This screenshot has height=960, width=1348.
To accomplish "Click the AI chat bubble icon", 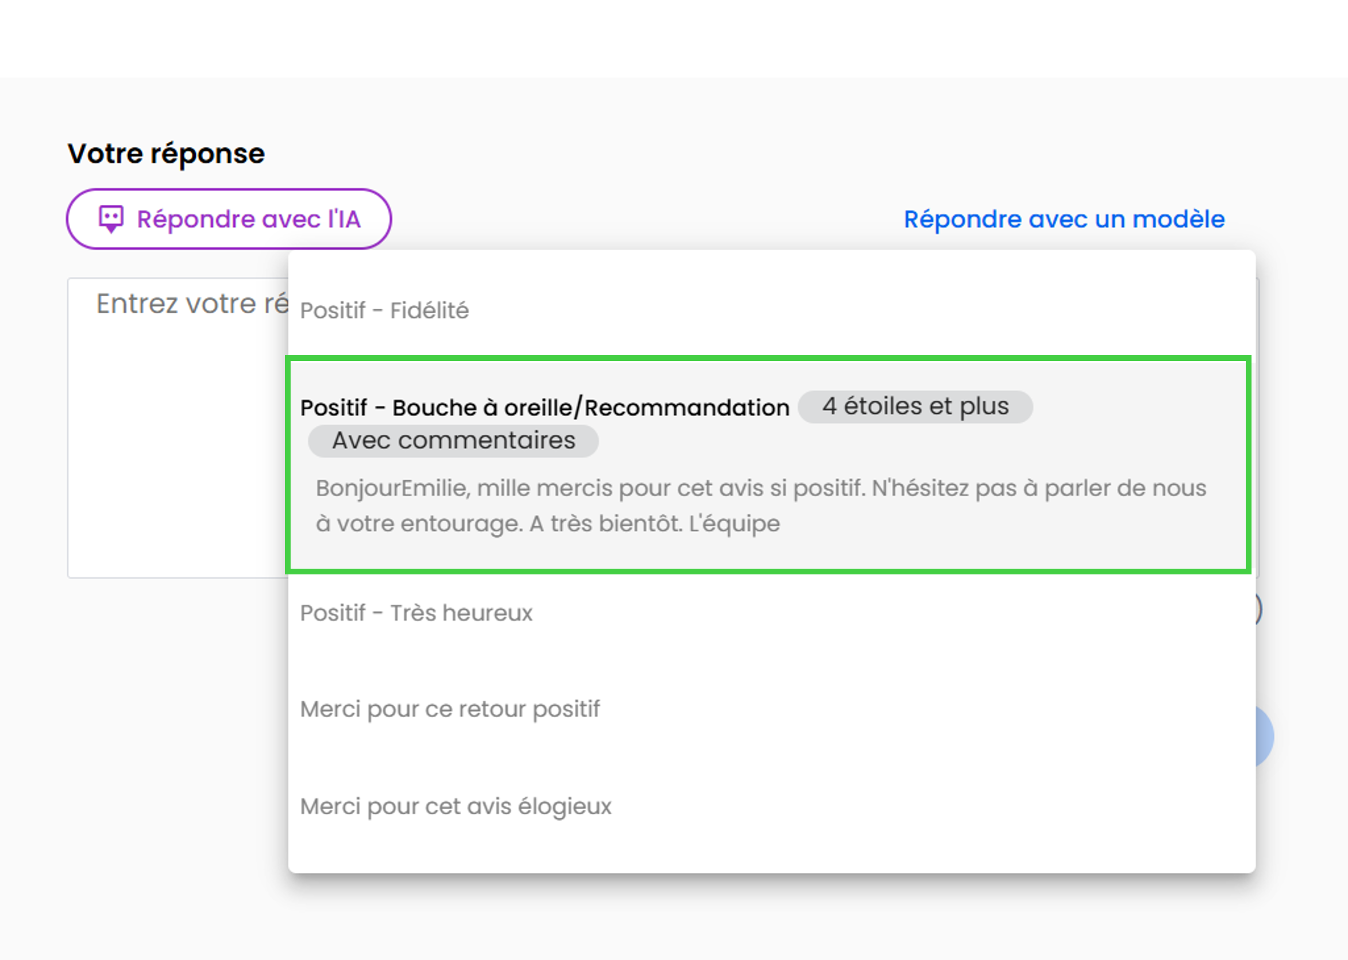I will [111, 219].
